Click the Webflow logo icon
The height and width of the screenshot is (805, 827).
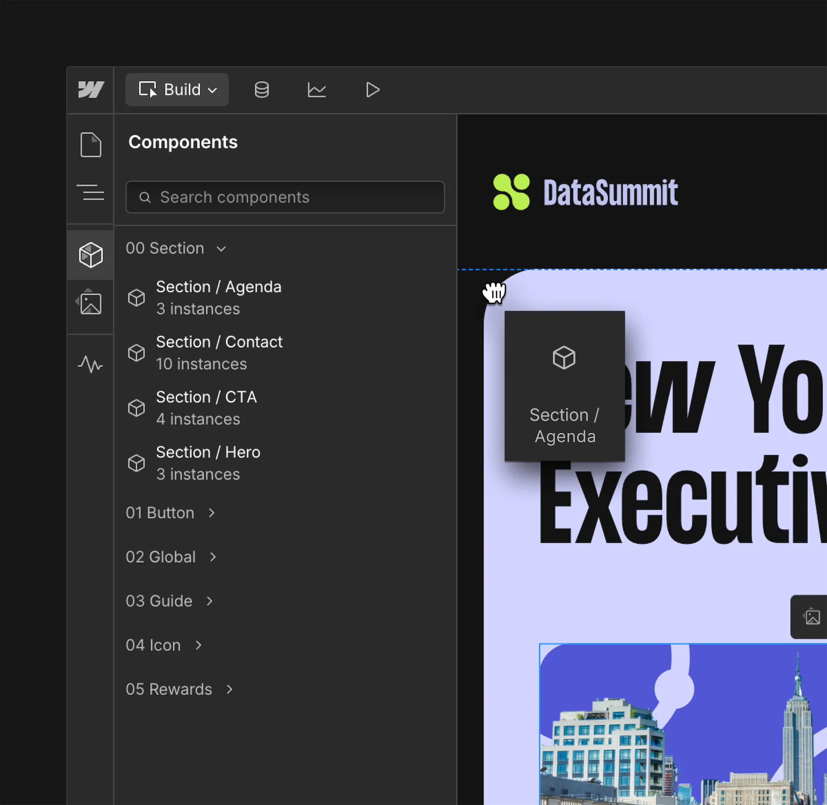[91, 90]
